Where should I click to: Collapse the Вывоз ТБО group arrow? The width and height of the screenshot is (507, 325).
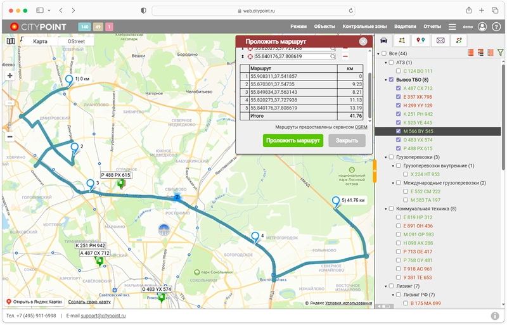click(x=385, y=80)
